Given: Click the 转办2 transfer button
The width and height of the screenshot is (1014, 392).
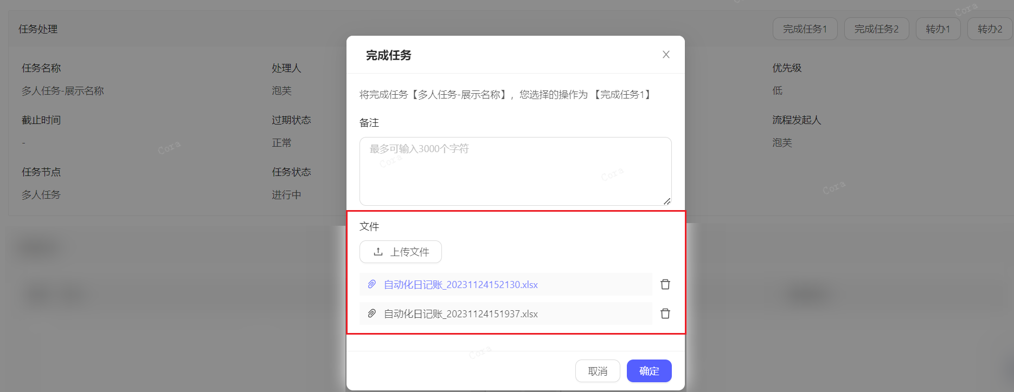Looking at the screenshot, I should point(990,29).
